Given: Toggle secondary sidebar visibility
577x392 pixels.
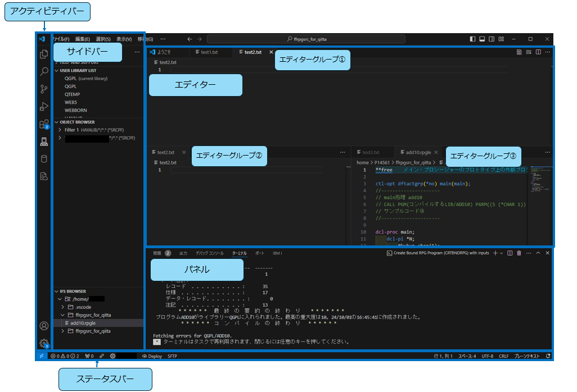Looking at the screenshot, I should click(492, 39).
